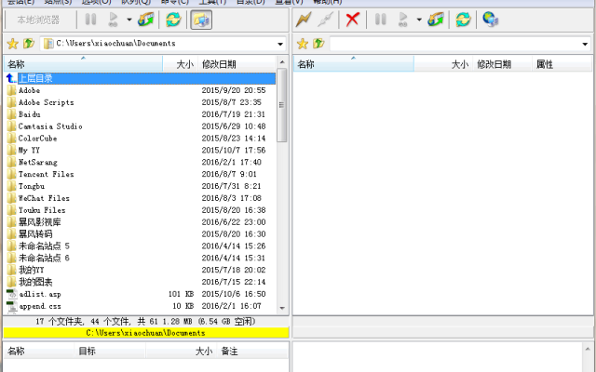
Task: Select the 未命名站点 6 folder
Action: (44, 259)
